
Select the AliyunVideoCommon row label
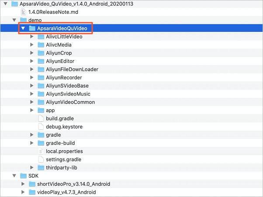point(70,102)
